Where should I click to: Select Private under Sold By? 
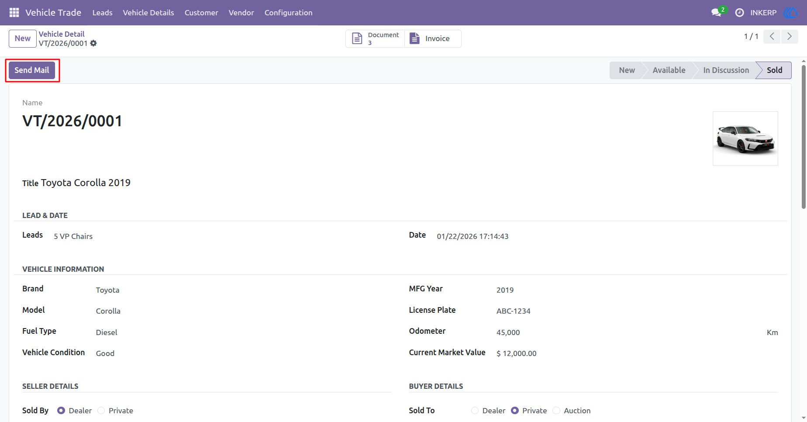click(x=101, y=411)
